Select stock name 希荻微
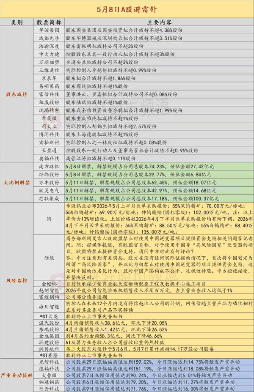Image resolution: width=254 pixels, height=392 pixels. coord(49,118)
